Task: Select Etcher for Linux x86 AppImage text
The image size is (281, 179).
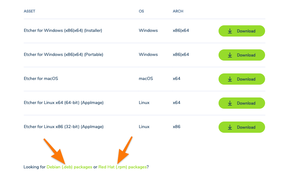Action: click(x=63, y=127)
